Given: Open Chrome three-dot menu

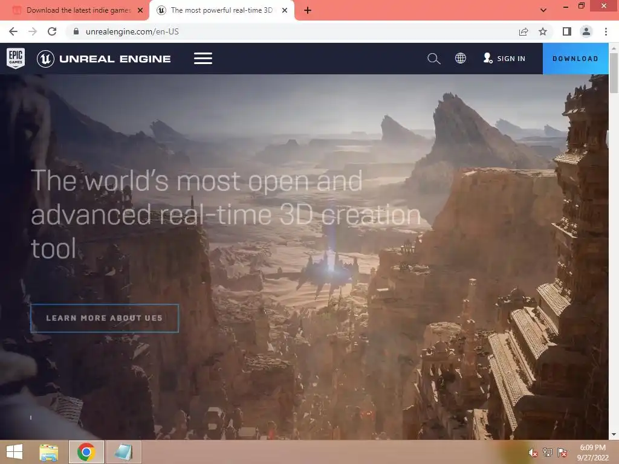Looking at the screenshot, I should pyautogui.click(x=606, y=31).
